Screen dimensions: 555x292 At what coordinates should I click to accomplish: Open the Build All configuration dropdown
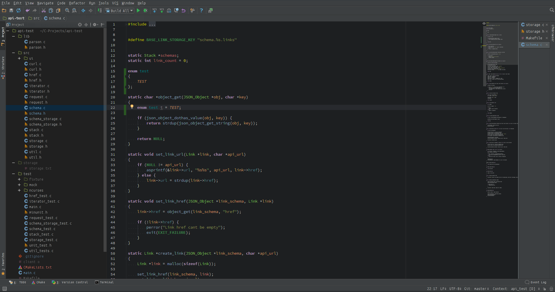(119, 11)
